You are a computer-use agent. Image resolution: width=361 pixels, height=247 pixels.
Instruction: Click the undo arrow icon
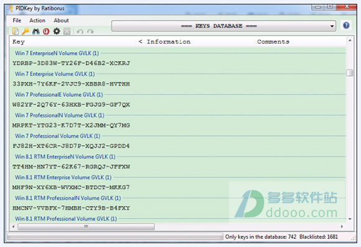point(80,31)
